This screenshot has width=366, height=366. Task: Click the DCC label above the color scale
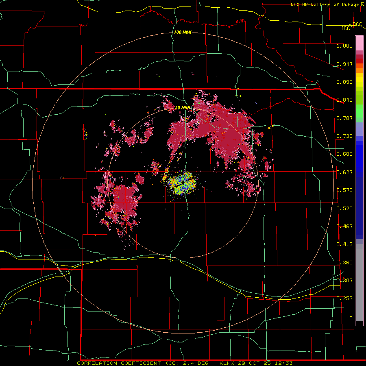click(357, 24)
